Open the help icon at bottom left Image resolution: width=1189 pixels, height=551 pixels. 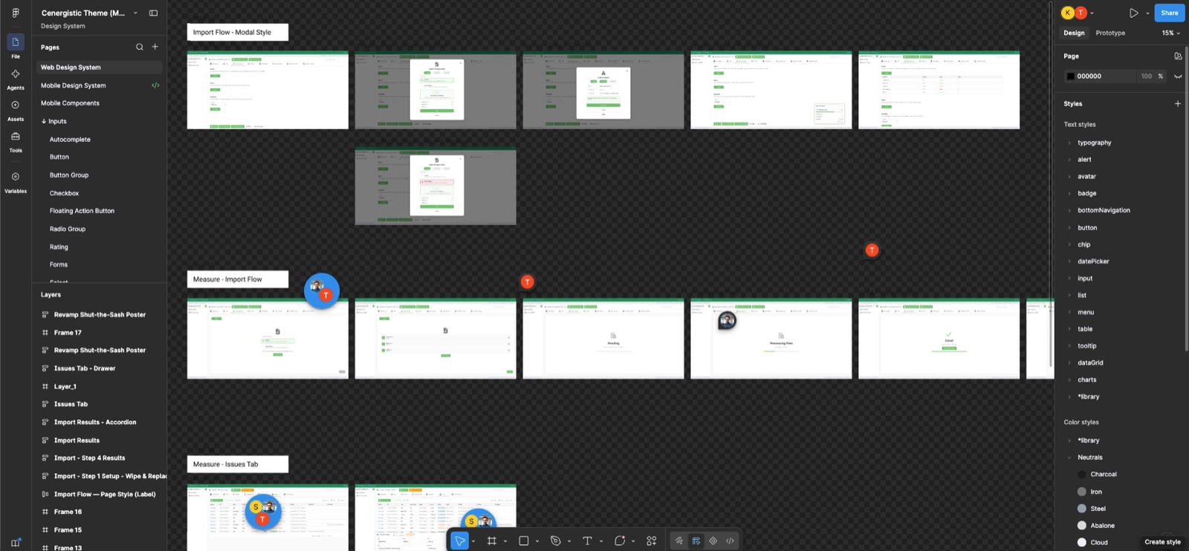16,542
